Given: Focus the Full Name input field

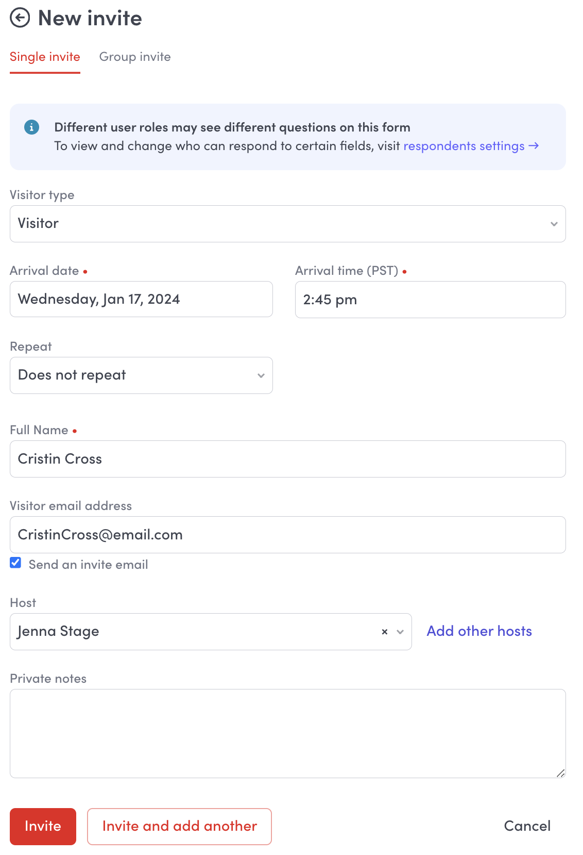Looking at the screenshot, I should [287, 459].
